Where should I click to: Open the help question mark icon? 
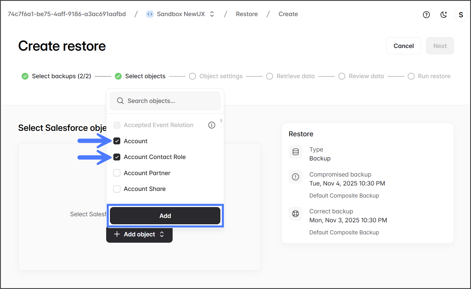(426, 15)
